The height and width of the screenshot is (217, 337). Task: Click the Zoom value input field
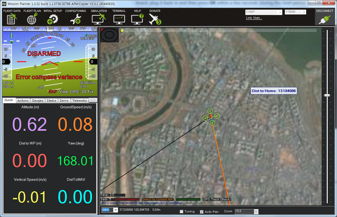(244, 211)
